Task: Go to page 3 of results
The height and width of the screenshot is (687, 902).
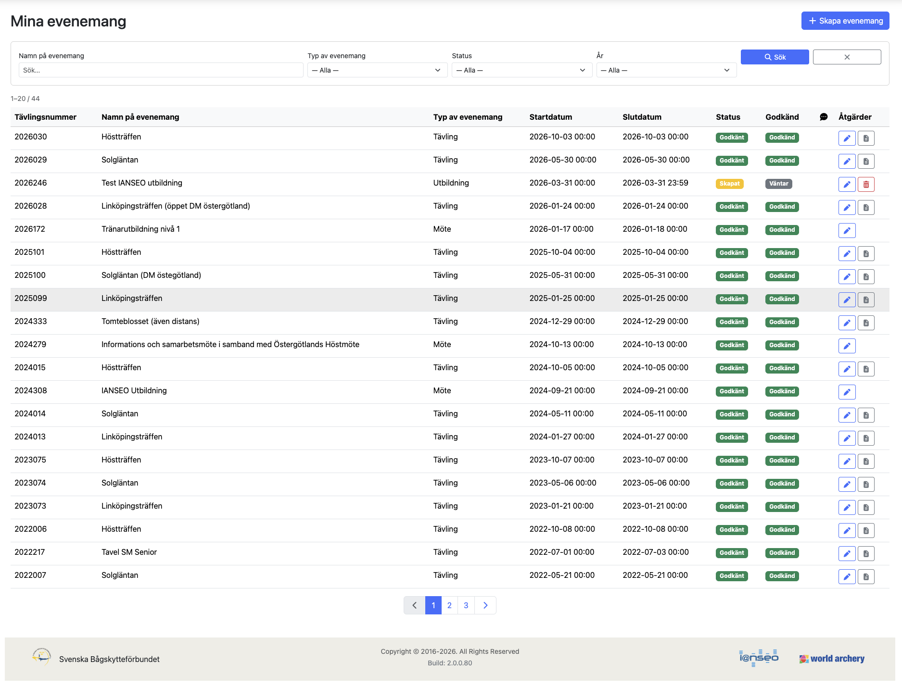Action: coord(466,605)
